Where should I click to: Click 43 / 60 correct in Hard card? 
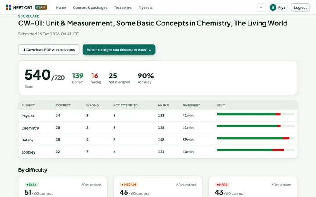point(230,193)
